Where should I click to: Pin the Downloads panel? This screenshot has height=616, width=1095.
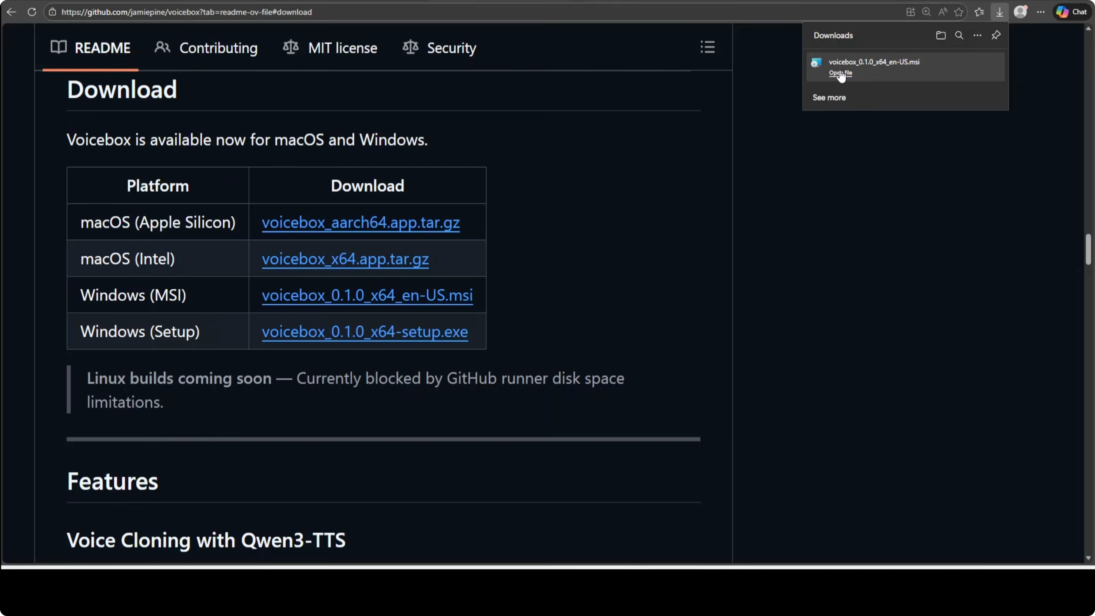[x=996, y=35]
